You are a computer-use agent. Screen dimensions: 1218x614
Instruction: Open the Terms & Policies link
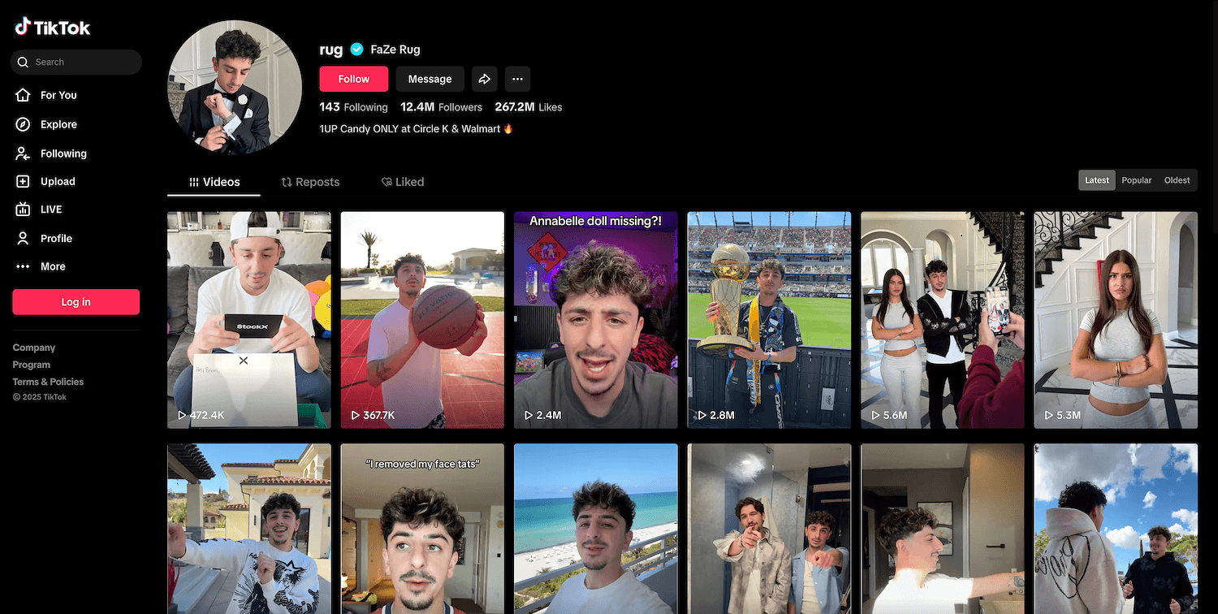click(48, 381)
